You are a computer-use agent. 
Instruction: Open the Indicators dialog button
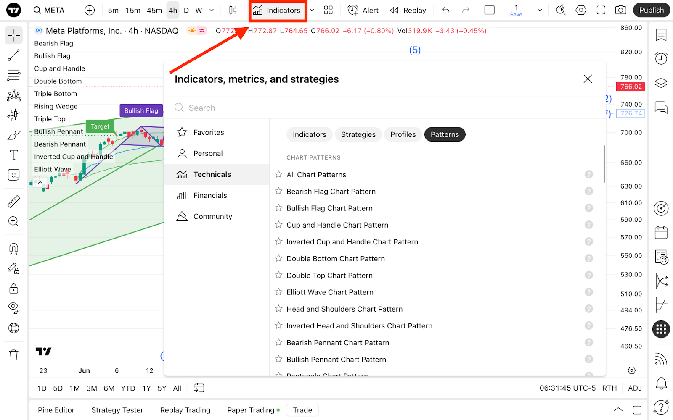click(x=278, y=10)
